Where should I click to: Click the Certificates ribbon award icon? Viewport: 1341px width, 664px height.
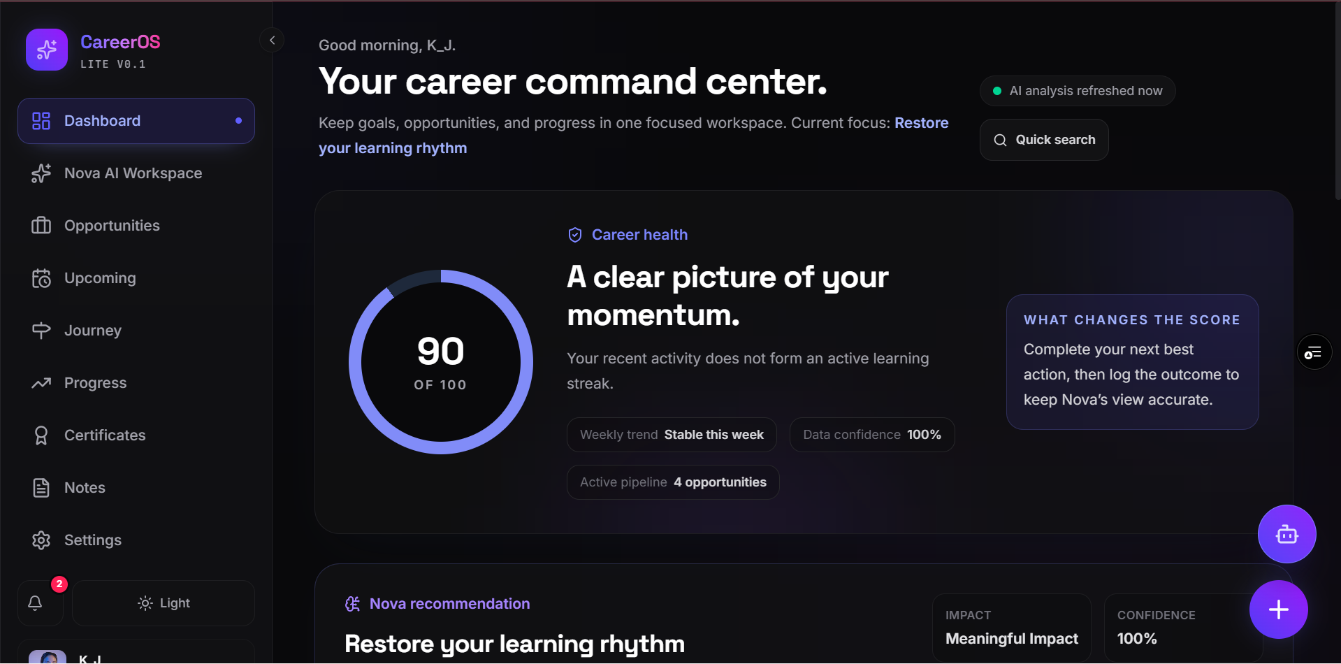(x=41, y=435)
